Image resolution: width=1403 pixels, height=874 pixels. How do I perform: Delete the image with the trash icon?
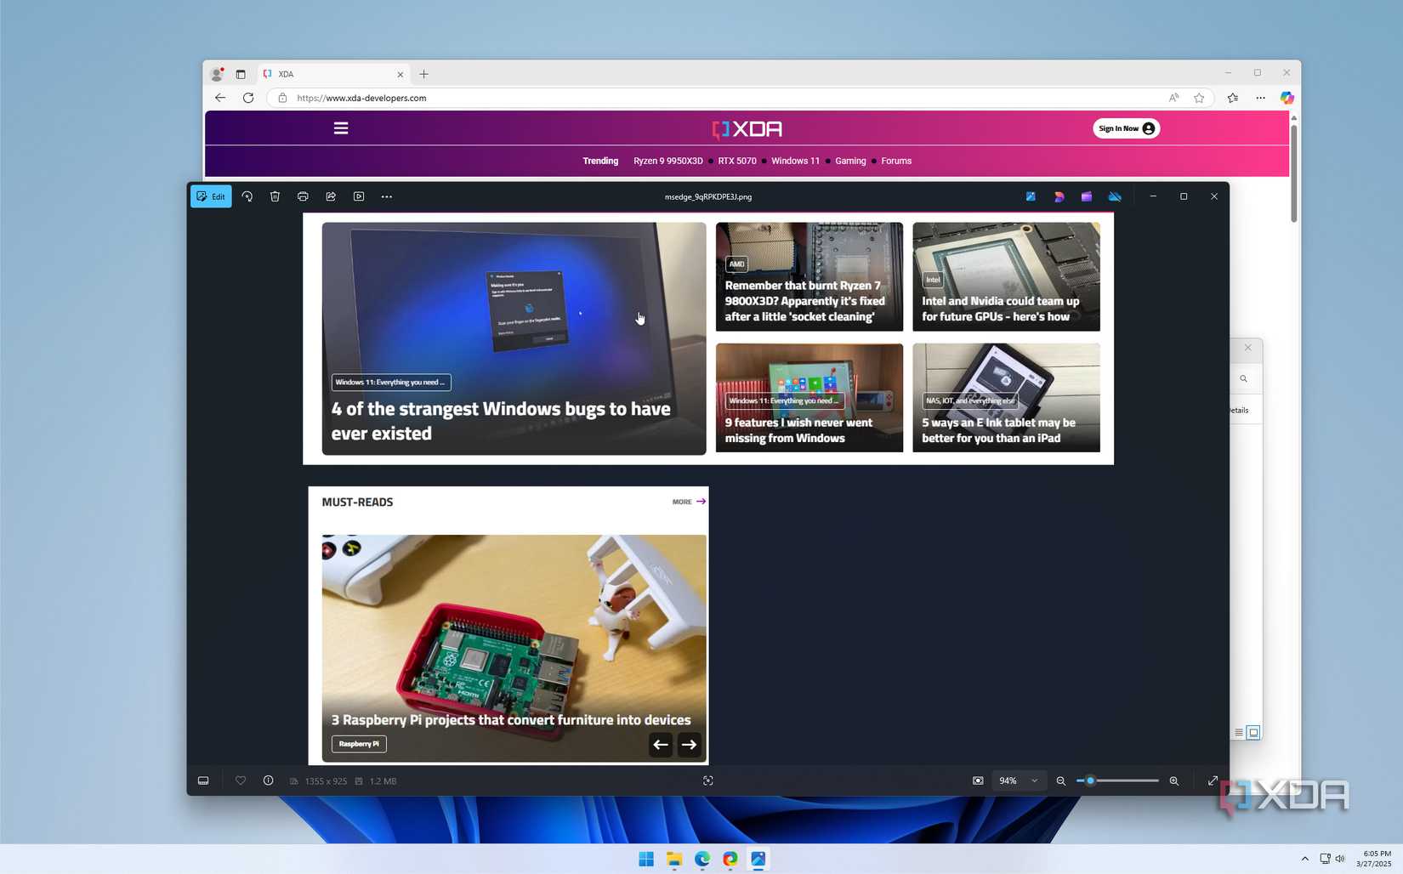coord(275,196)
